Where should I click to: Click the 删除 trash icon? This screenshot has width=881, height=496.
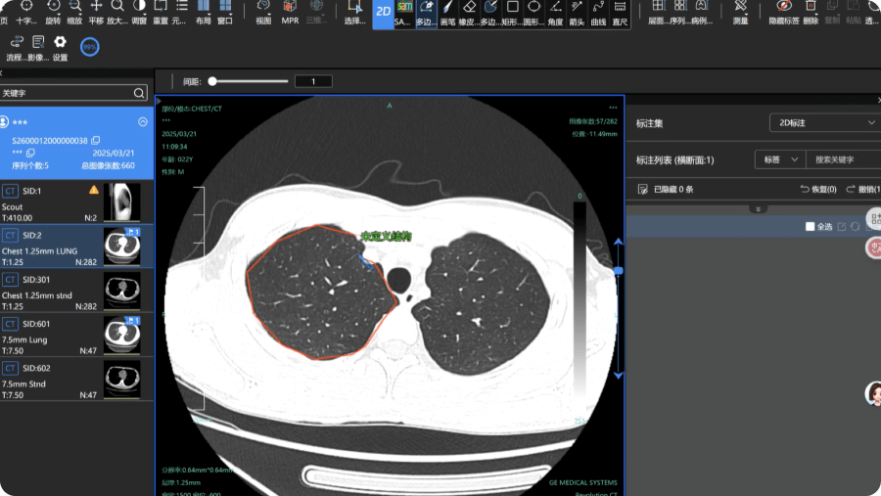point(811,13)
